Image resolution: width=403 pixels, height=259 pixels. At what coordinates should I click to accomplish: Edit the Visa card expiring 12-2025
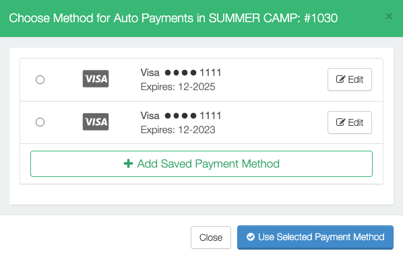350,79
